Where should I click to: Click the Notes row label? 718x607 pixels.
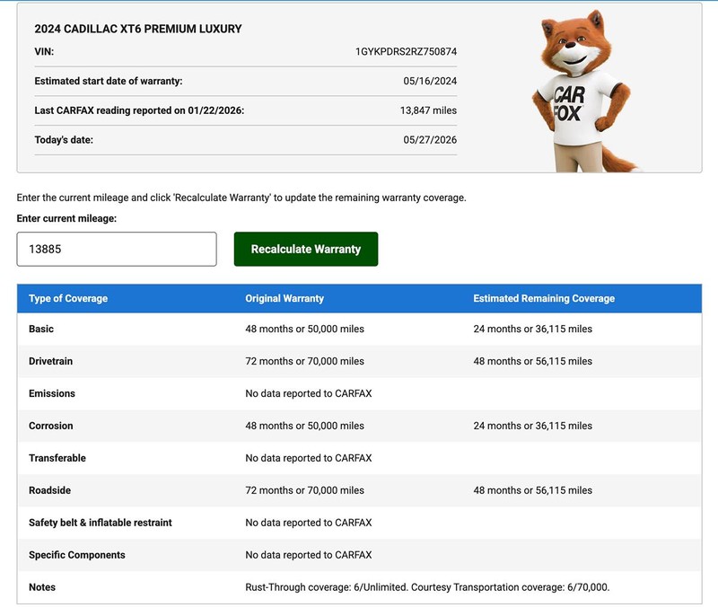tap(42, 587)
